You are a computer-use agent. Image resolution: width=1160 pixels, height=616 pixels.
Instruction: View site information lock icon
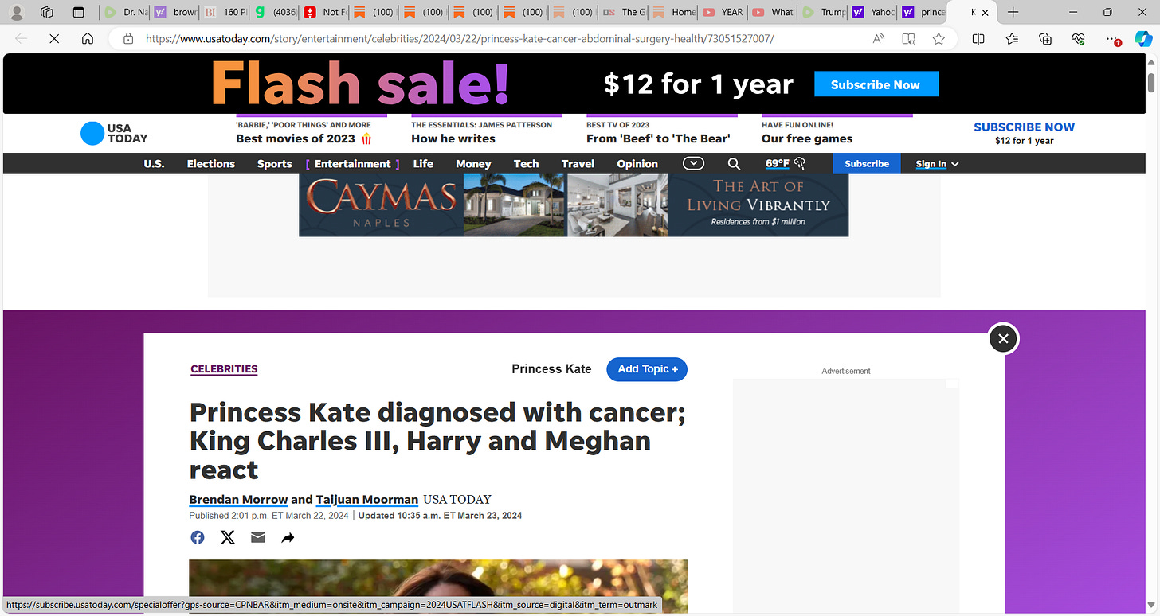pos(127,38)
